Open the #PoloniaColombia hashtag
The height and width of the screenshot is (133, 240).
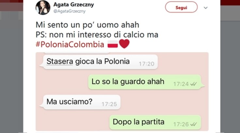click(x=70, y=44)
